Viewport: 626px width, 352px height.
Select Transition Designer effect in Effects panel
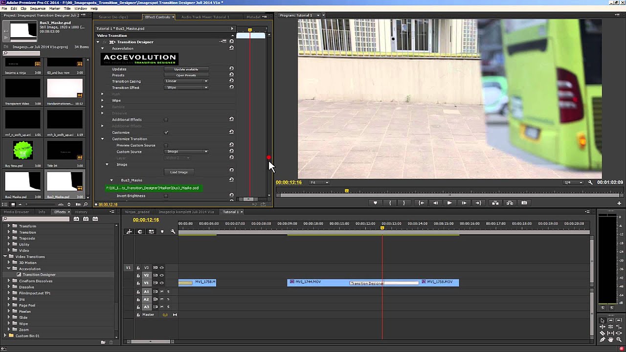tap(39, 275)
